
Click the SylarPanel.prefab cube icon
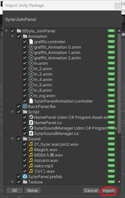tap(25, 177)
